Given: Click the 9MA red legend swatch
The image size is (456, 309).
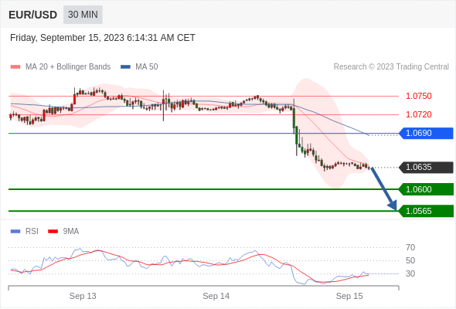Looking at the screenshot, I should coord(53,232).
